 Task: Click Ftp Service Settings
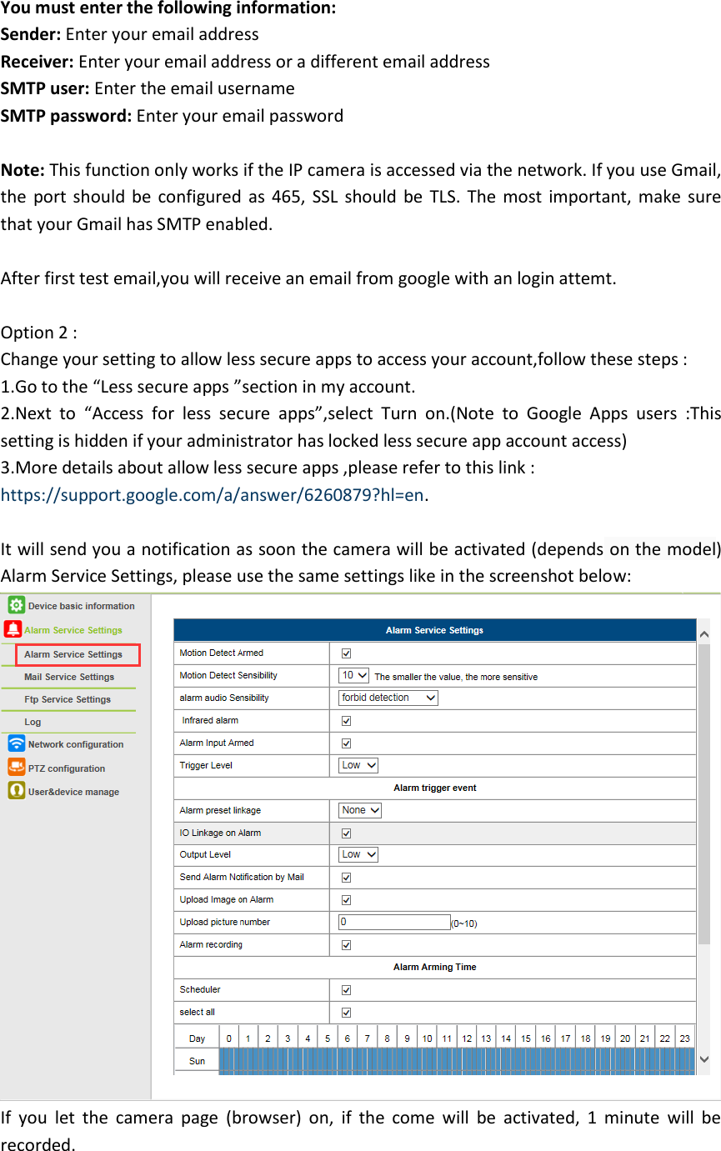pos(68,699)
